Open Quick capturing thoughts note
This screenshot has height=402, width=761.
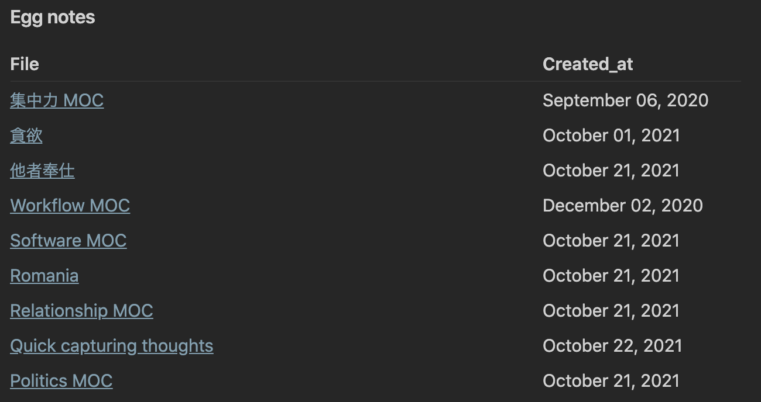pos(112,346)
